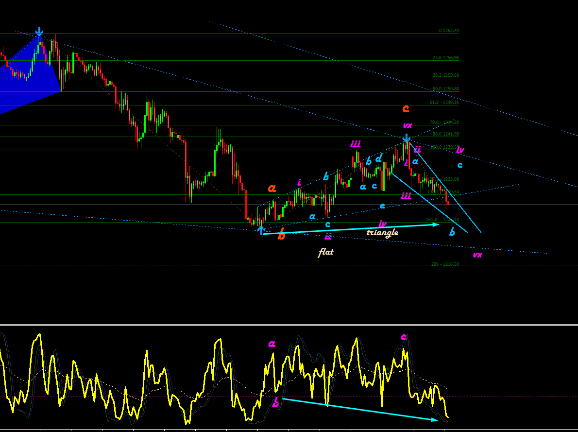The image size is (578, 432).
Task: Select the blue c label under the right iv
Action: click(459, 165)
